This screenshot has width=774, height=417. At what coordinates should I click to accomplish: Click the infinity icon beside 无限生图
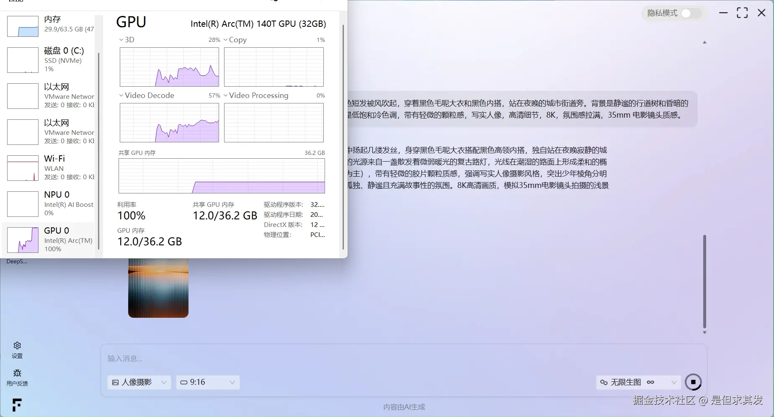(x=650, y=382)
